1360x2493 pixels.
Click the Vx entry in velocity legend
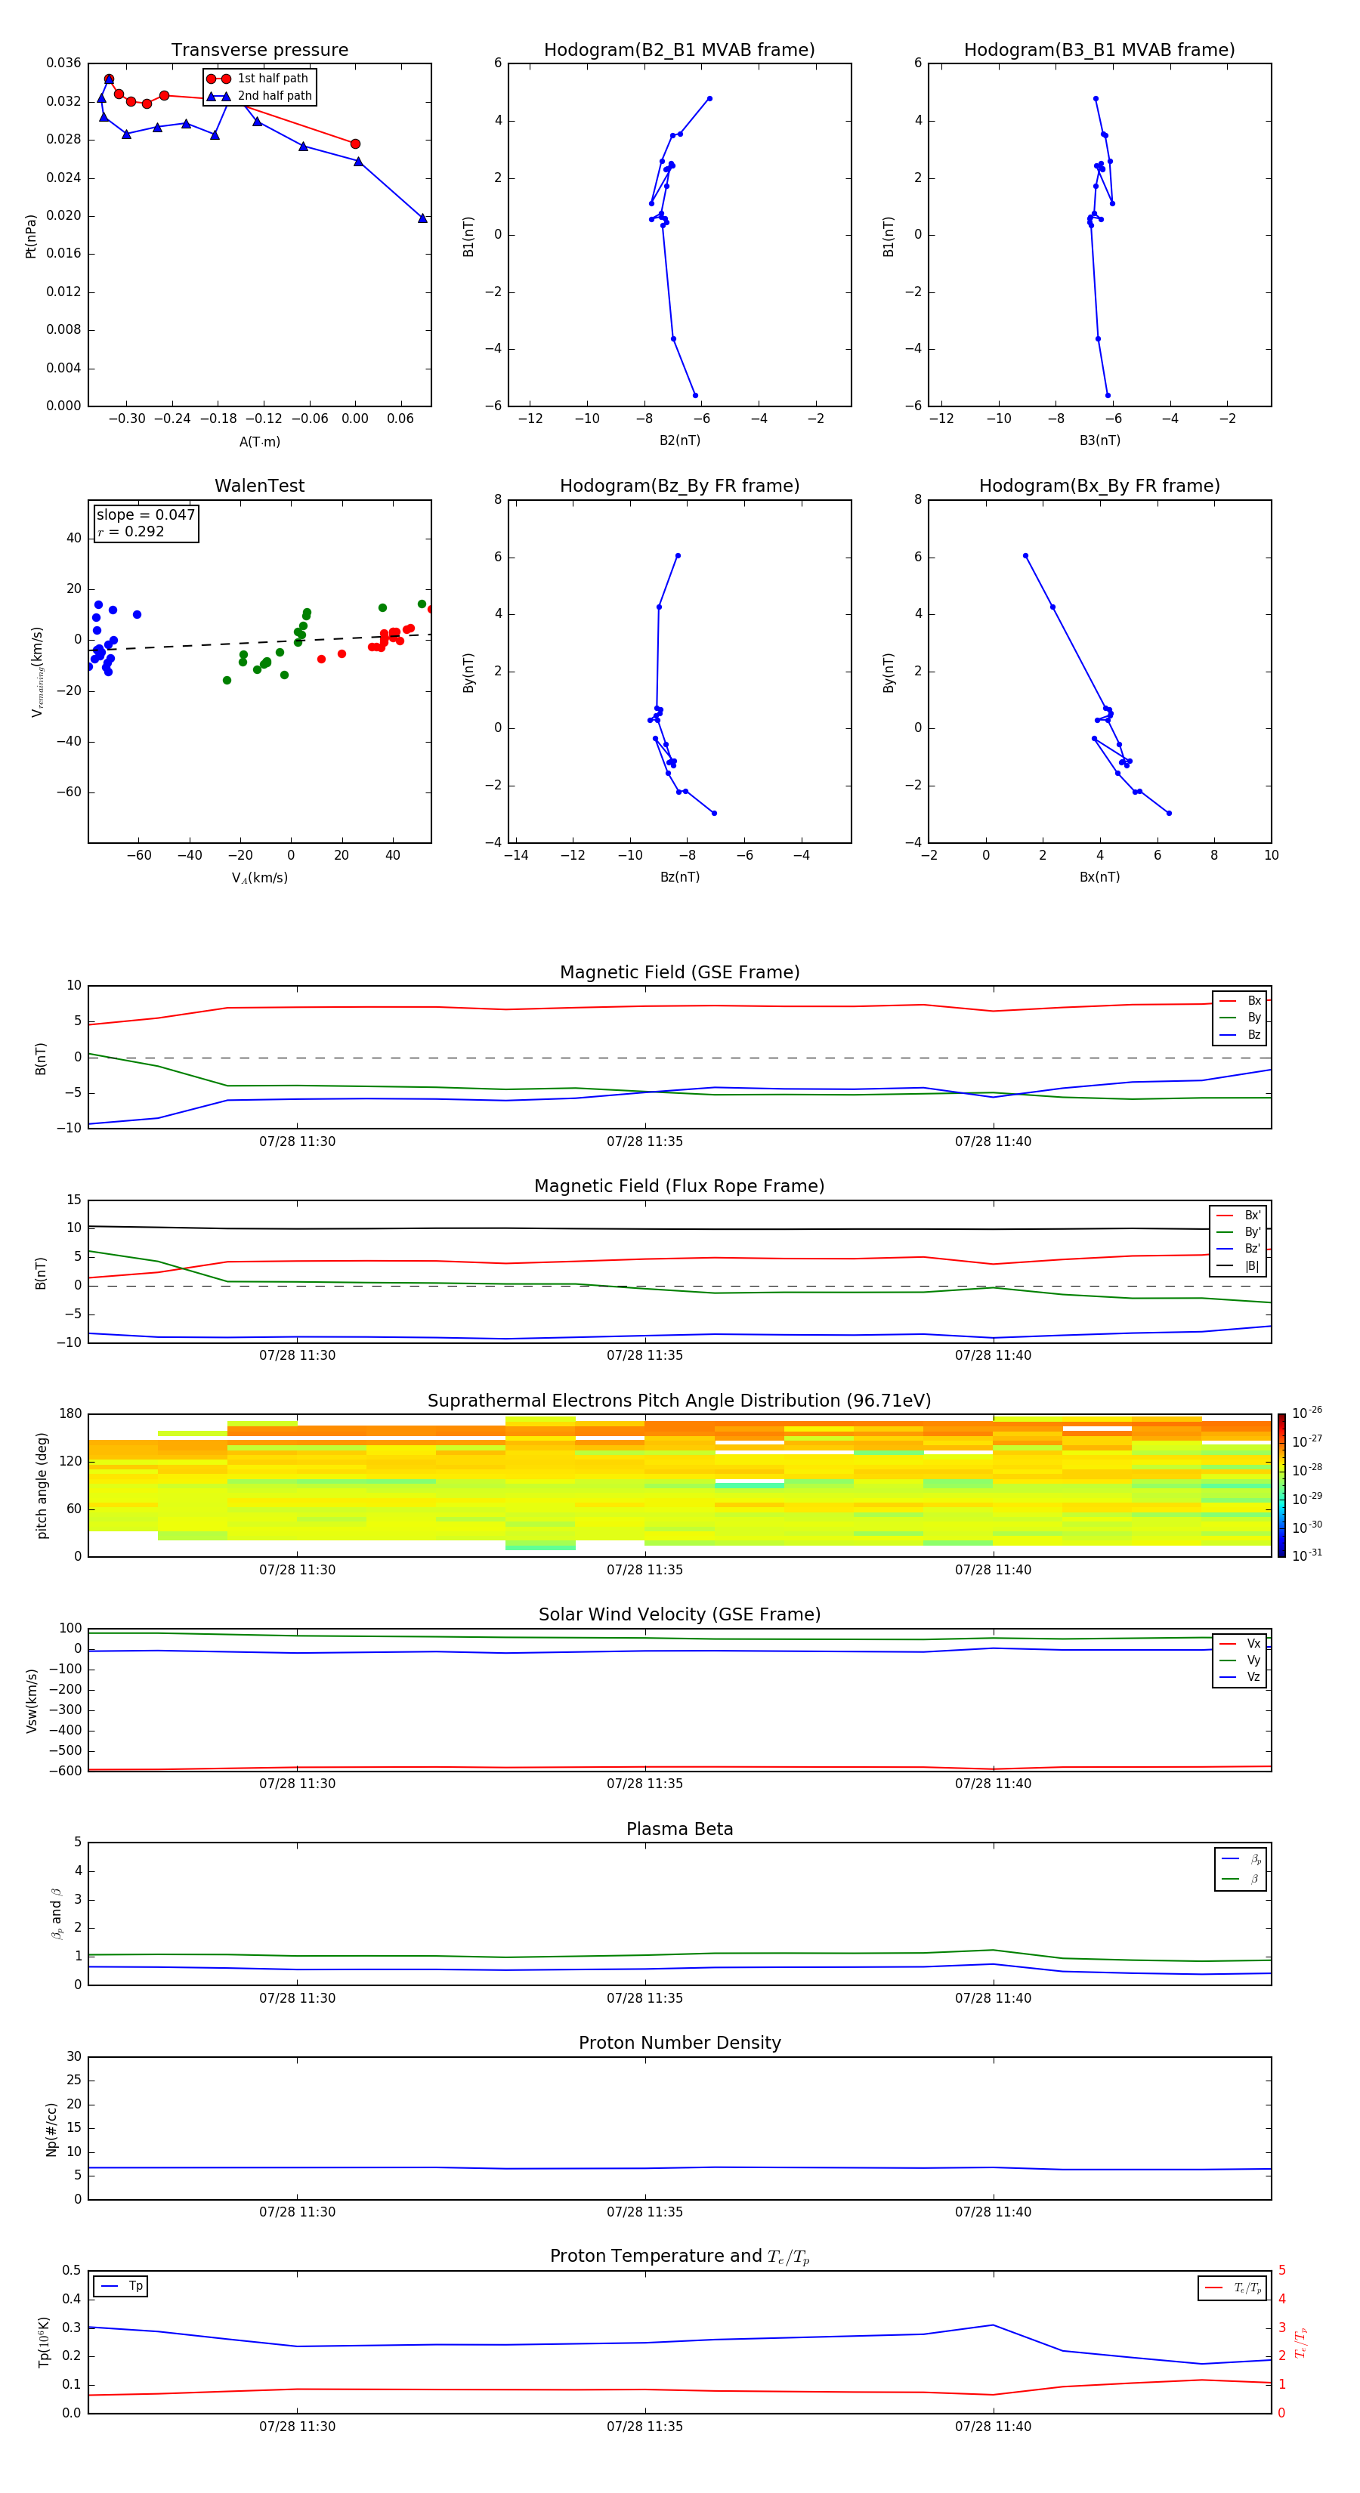click(x=1239, y=1643)
